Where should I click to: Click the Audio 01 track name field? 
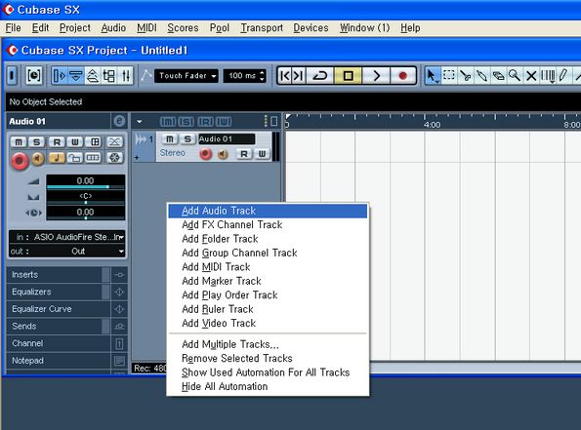point(227,138)
